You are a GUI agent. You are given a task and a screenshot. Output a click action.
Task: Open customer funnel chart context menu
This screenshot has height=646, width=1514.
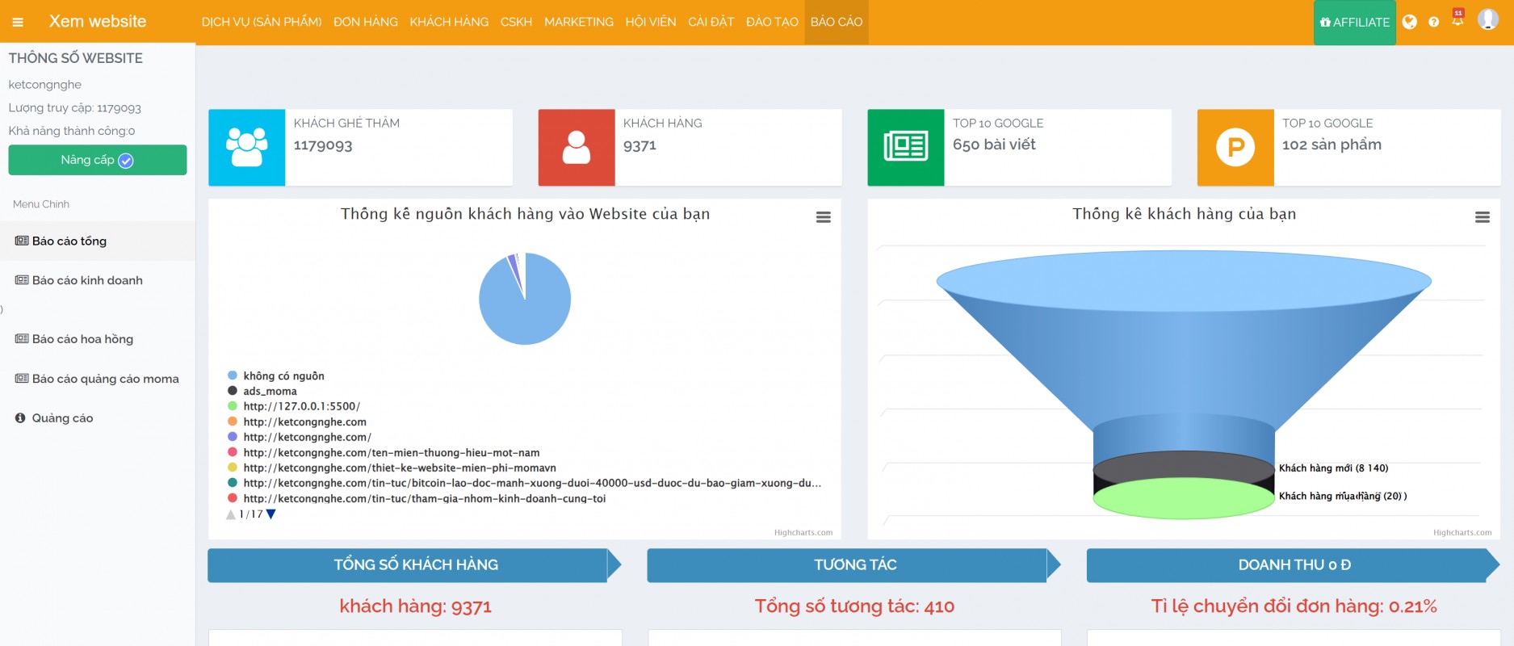(1483, 217)
